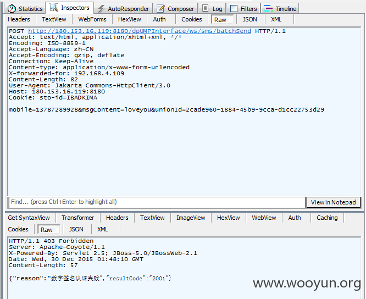The image size is (366, 299).
Task: Click the Statistics stopwatch icon
Action: (x=12, y=9)
